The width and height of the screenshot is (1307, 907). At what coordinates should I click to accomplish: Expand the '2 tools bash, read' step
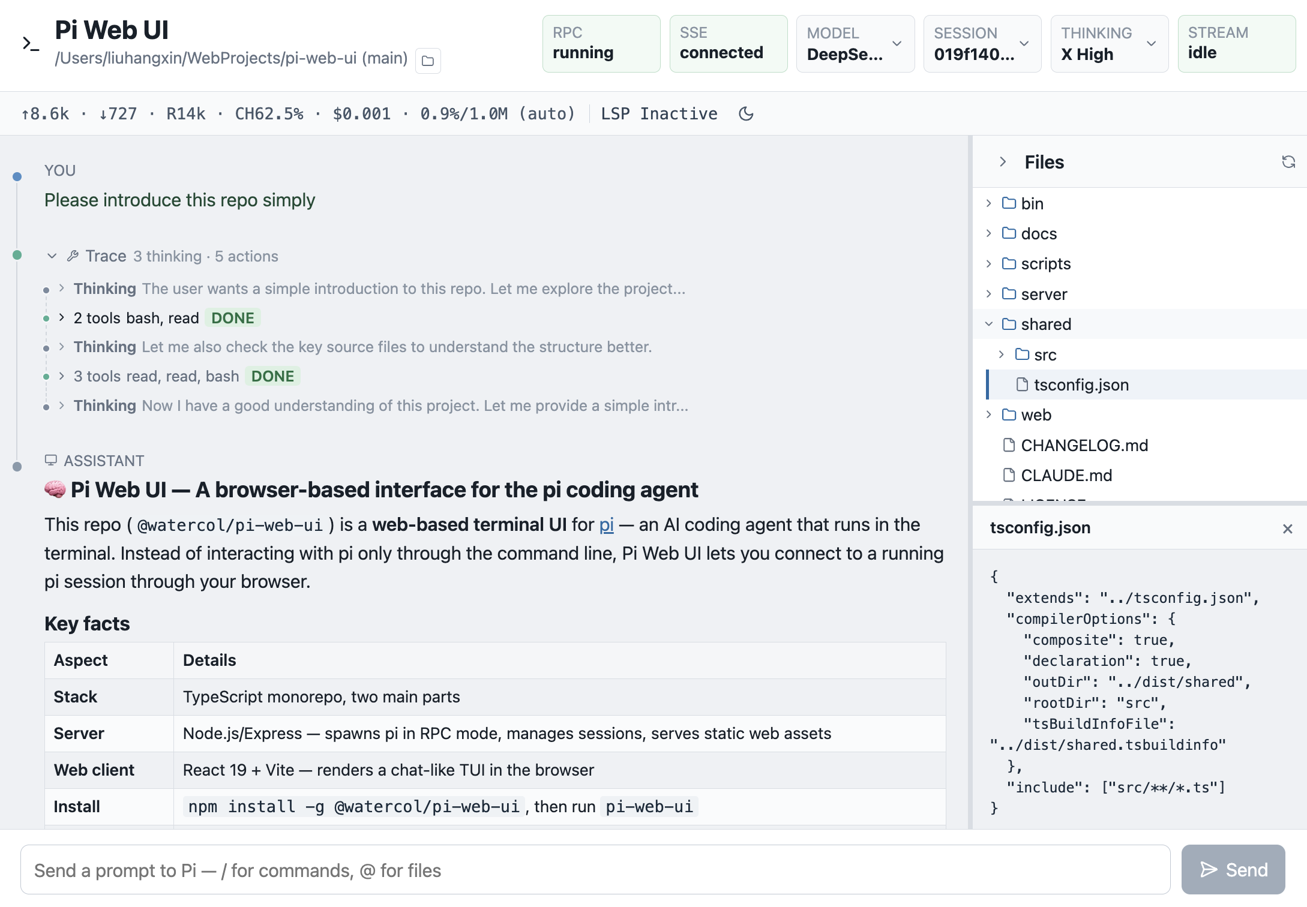coord(62,317)
